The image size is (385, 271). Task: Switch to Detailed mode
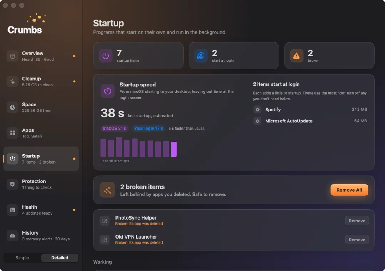click(x=60, y=258)
